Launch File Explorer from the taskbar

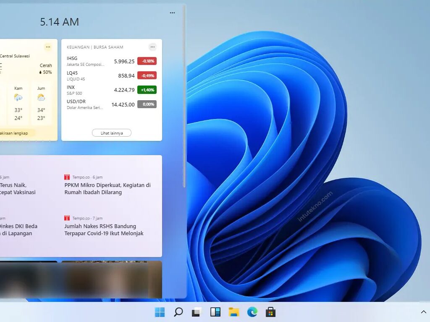[233, 312]
